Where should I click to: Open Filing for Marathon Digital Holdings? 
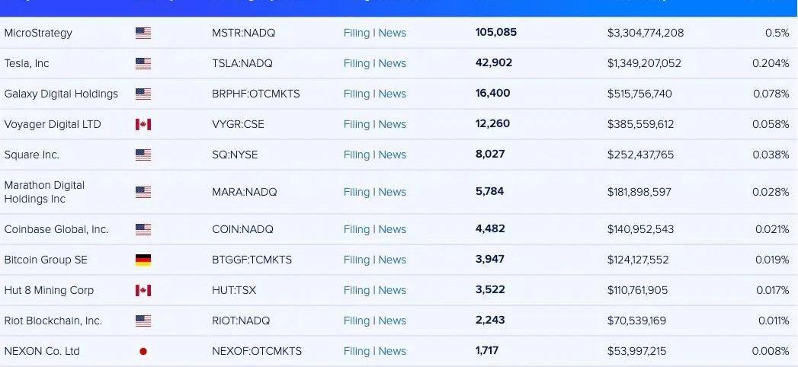(356, 192)
